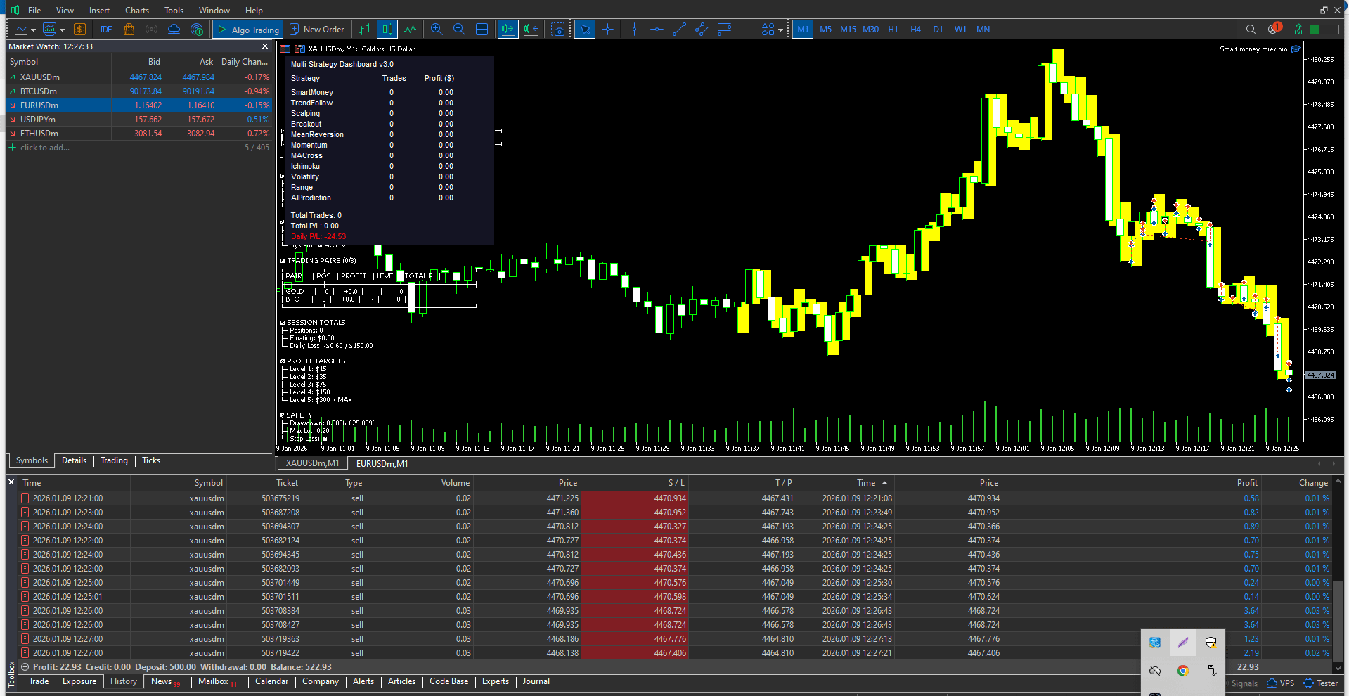
Task: Toggle chart auto-scroll to latest bar
Action: (508, 30)
